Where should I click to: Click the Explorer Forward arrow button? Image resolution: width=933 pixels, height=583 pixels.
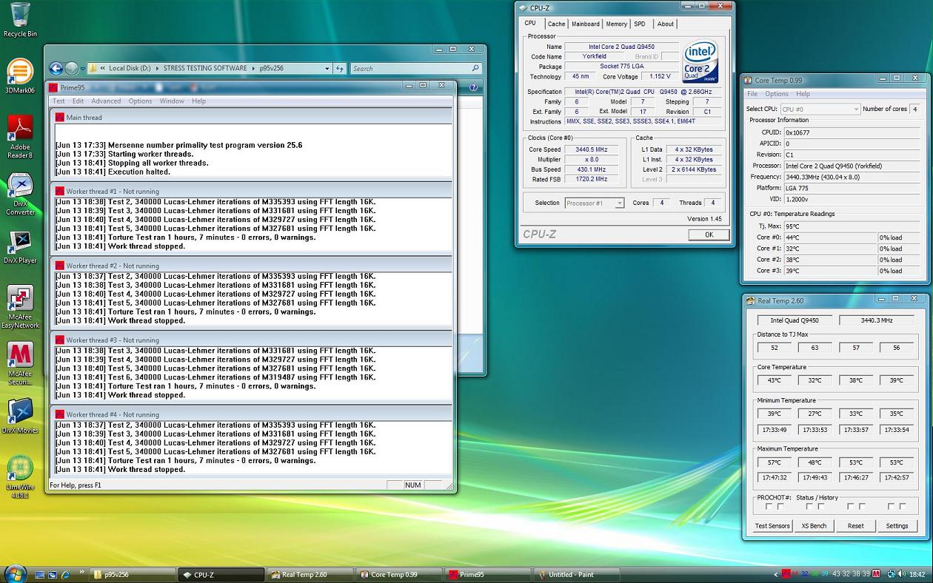pos(72,68)
